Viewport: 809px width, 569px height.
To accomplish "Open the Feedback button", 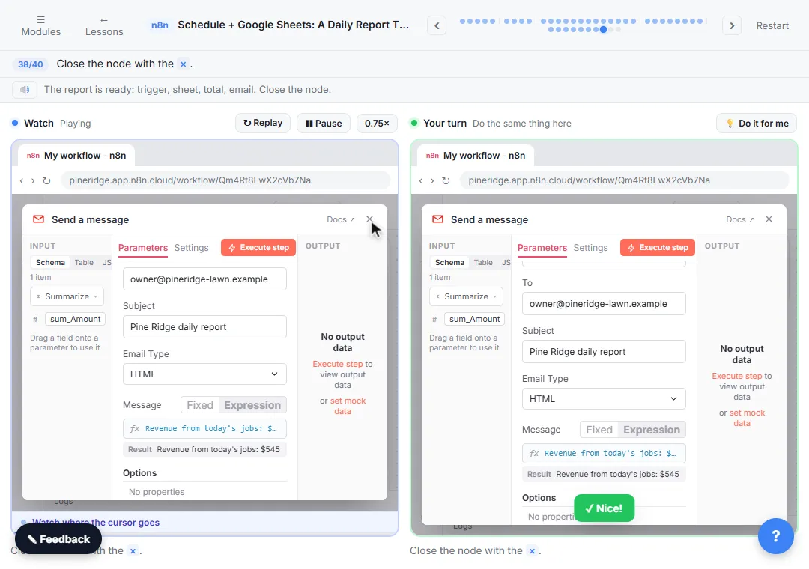I will [x=58, y=539].
